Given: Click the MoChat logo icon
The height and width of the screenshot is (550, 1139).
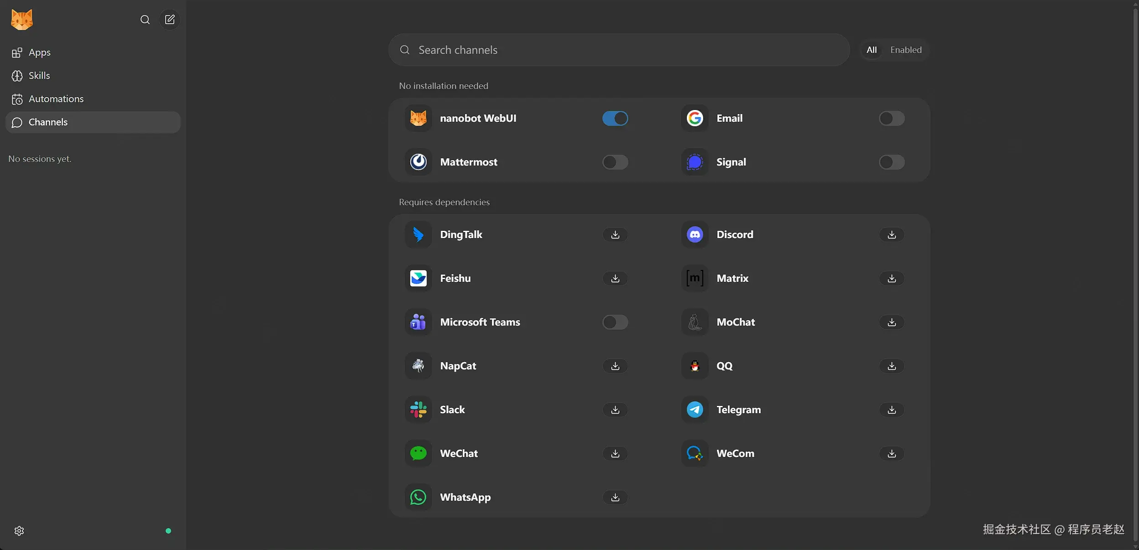Looking at the screenshot, I should pos(695,322).
